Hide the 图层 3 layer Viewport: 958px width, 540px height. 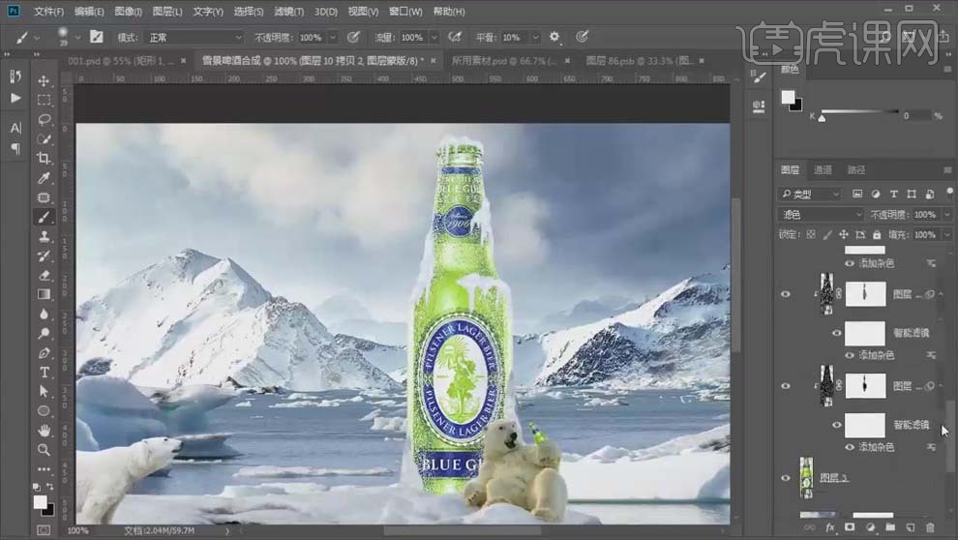(x=786, y=478)
